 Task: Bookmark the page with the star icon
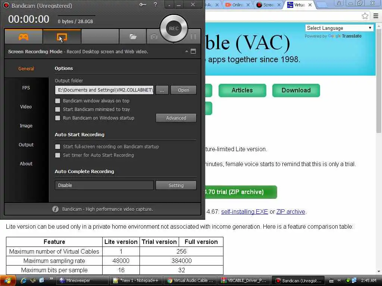(365, 16)
